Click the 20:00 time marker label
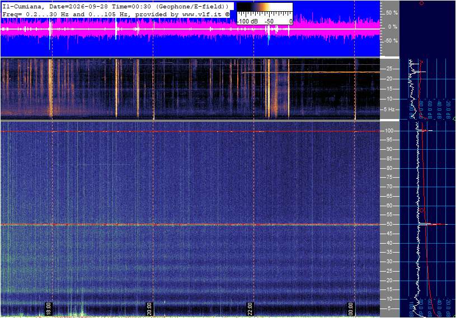The height and width of the screenshot is (318, 456). [149, 308]
